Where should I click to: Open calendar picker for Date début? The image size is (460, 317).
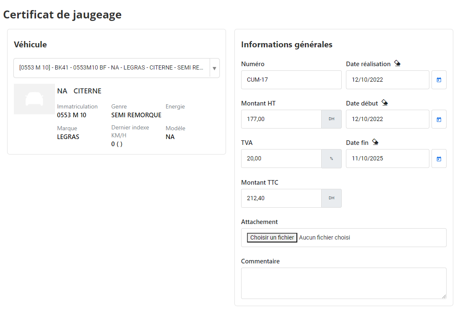click(439, 119)
